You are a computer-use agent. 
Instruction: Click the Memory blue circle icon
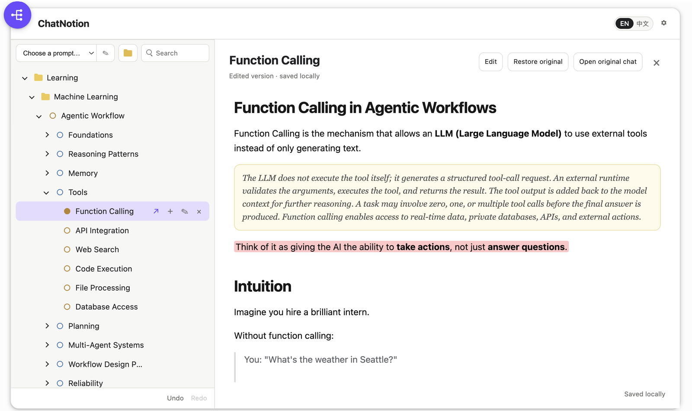[60, 173]
